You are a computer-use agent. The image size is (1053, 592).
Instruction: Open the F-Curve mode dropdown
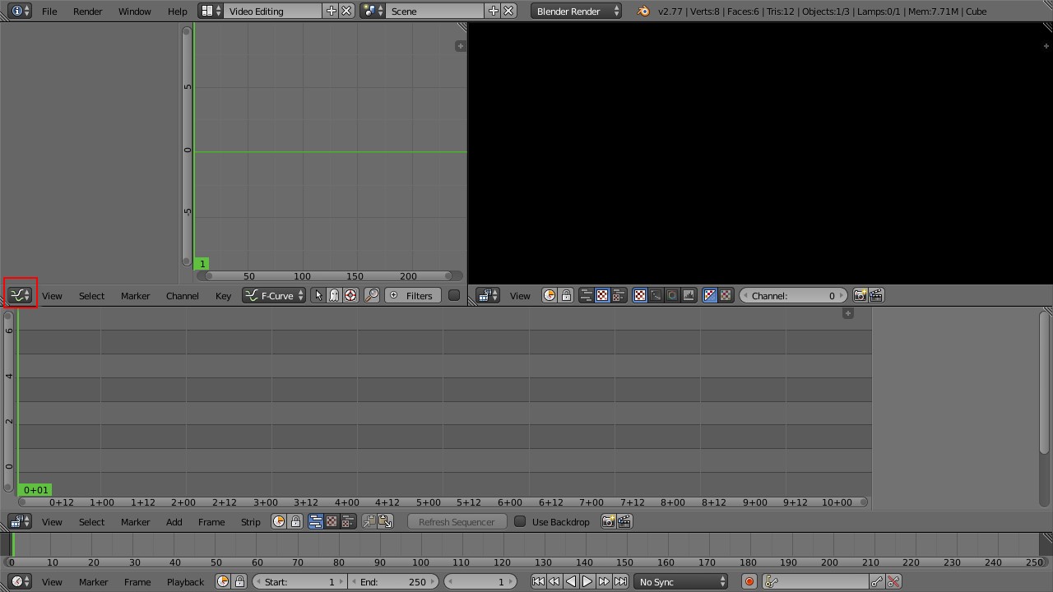[x=274, y=296]
